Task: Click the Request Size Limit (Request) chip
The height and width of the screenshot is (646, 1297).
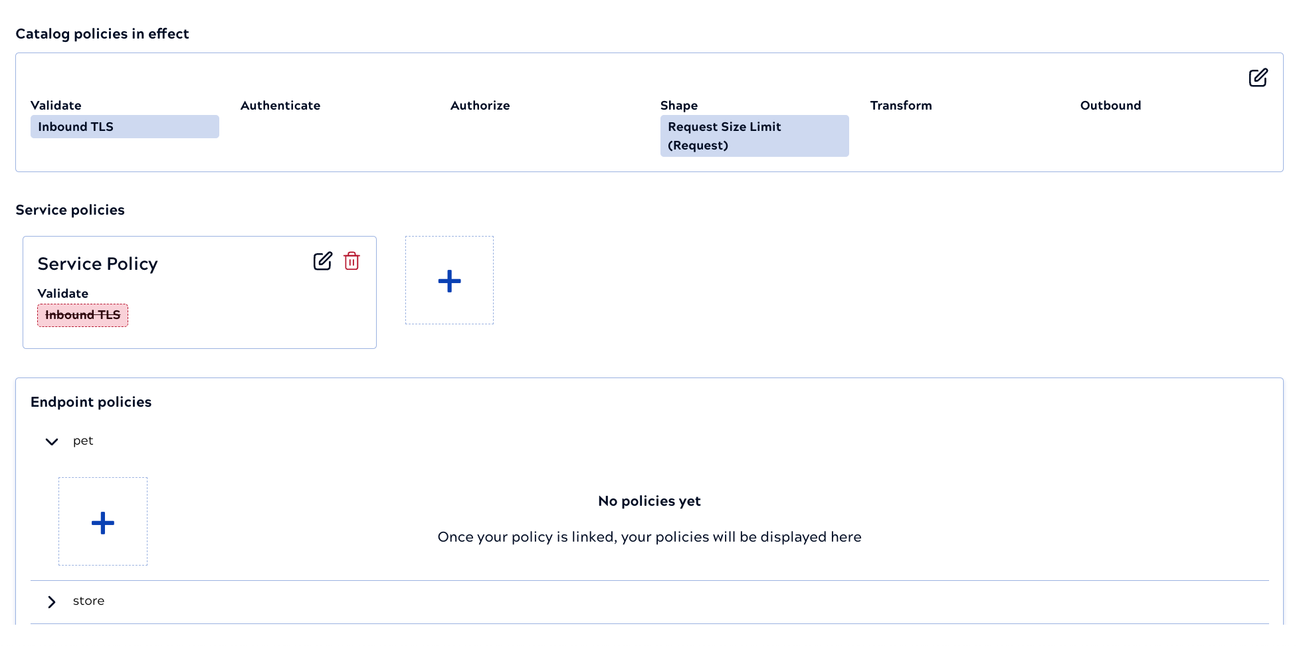Action: (754, 136)
